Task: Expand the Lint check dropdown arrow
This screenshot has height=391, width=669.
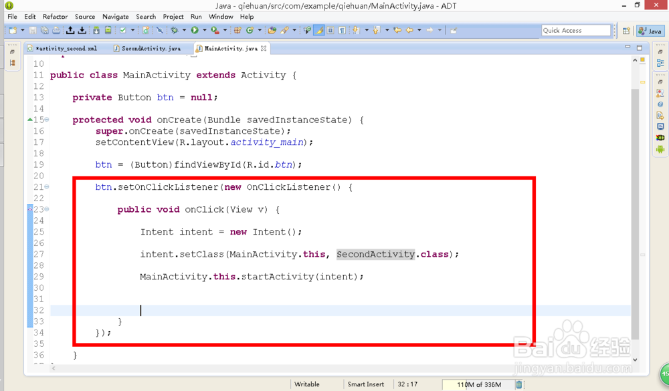Action: (132, 30)
